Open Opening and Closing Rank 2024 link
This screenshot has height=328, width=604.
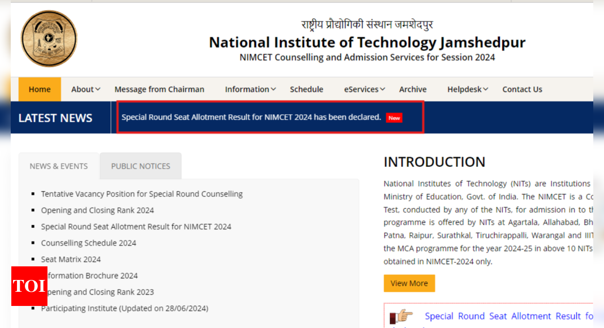click(97, 210)
